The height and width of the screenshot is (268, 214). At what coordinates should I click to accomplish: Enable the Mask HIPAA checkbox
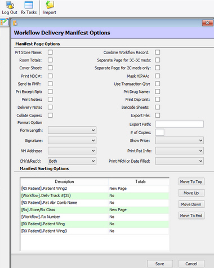point(158,76)
